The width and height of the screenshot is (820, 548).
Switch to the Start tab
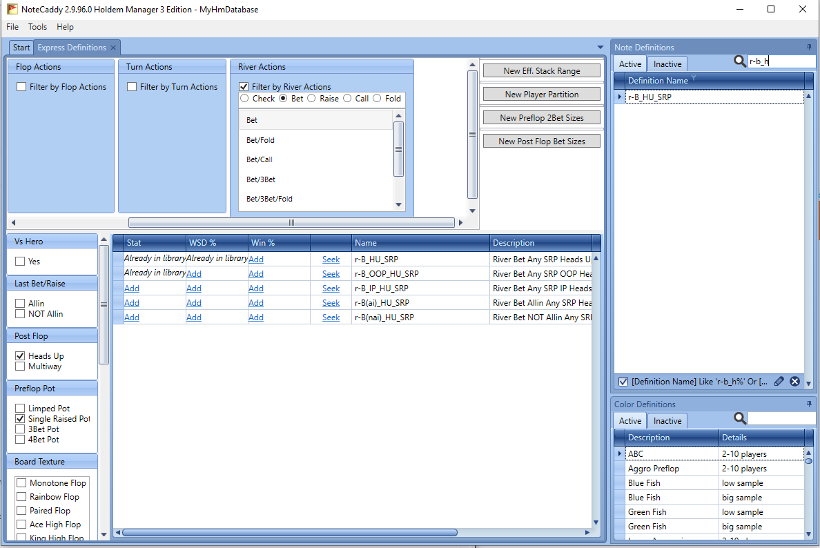(21, 48)
